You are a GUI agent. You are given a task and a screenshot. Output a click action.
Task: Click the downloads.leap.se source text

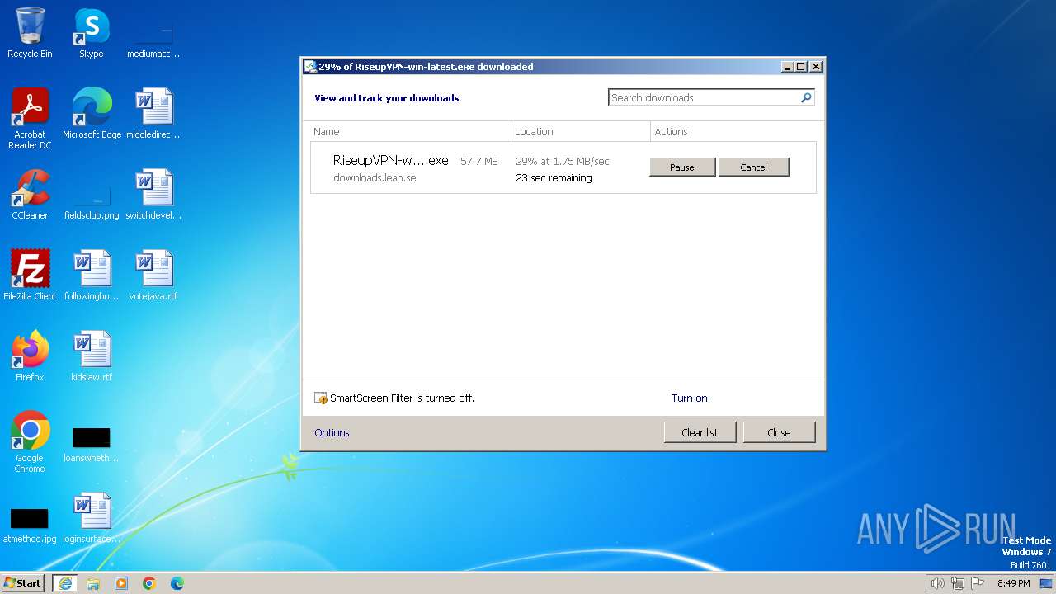[375, 178]
